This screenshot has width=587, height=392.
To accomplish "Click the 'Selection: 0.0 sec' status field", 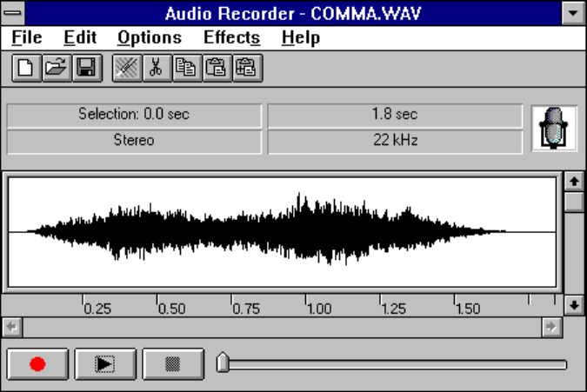I will tap(134, 116).
